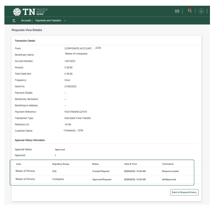Click the Comments column header
Viewport: 213px width, 210px height.
point(168,164)
